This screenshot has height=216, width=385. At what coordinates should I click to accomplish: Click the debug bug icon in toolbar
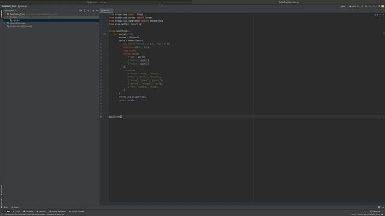(366, 7)
